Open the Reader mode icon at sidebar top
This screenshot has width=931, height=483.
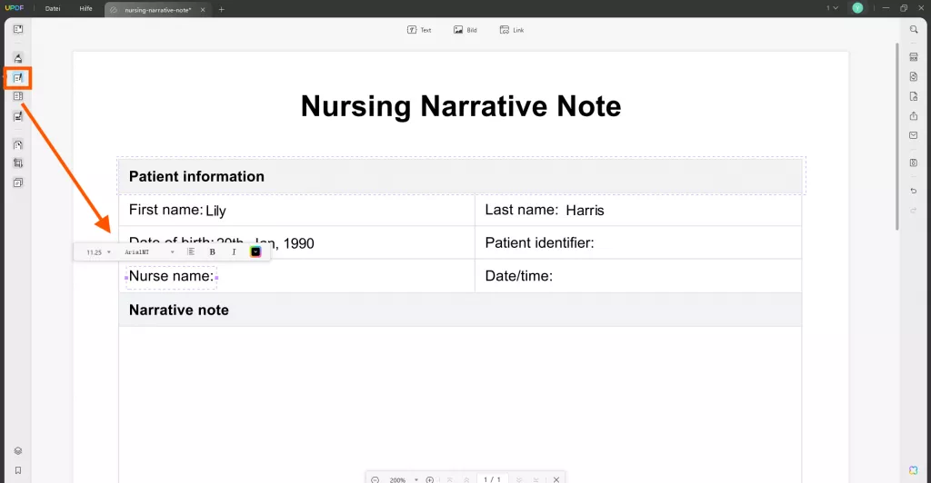click(18, 29)
